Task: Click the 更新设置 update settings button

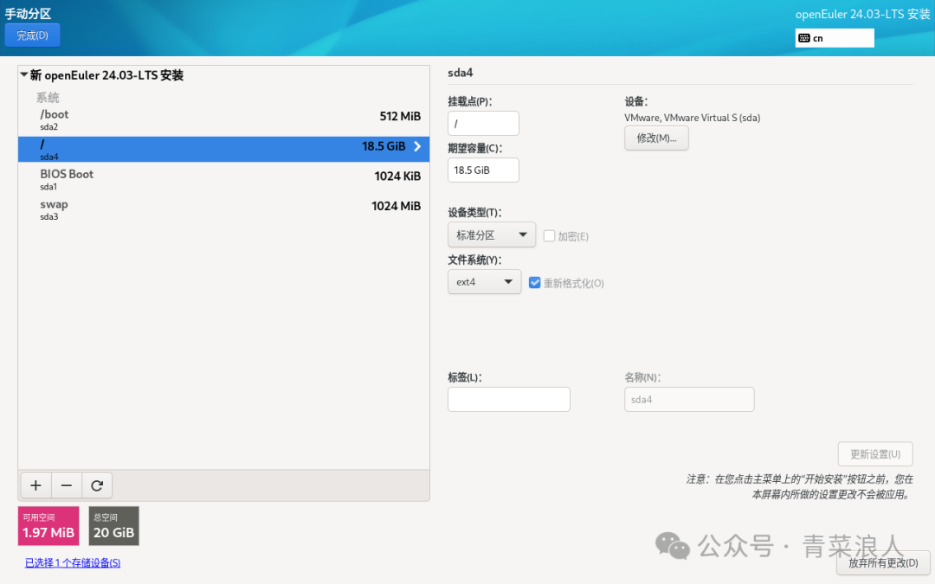Action: (x=875, y=453)
